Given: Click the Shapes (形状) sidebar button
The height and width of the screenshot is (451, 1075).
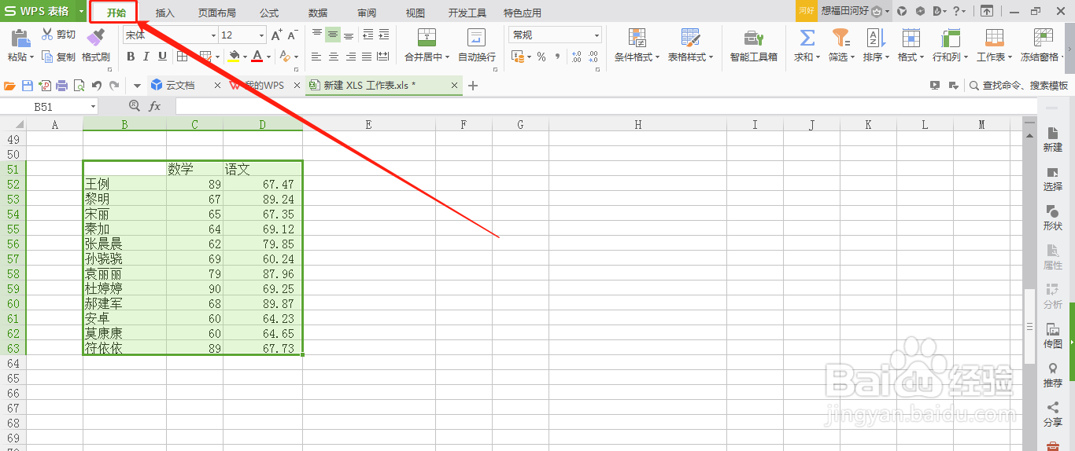Looking at the screenshot, I should [x=1053, y=218].
